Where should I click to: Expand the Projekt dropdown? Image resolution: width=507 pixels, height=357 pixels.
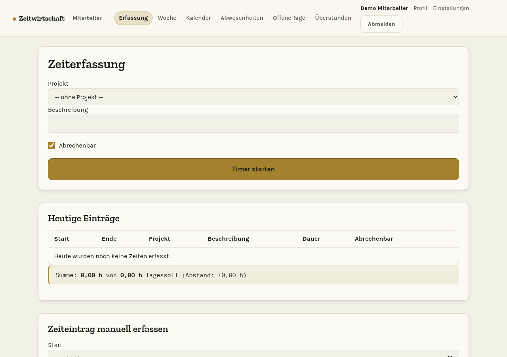253,97
